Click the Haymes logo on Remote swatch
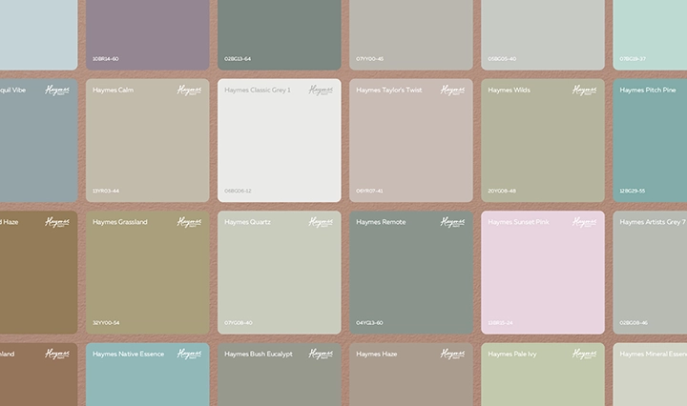687x406 pixels. (453, 222)
